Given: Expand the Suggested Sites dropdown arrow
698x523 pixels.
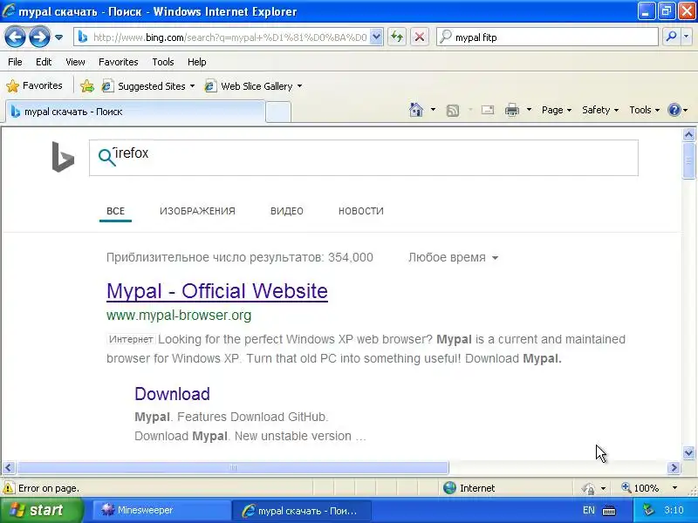Looking at the screenshot, I should pos(192,85).
